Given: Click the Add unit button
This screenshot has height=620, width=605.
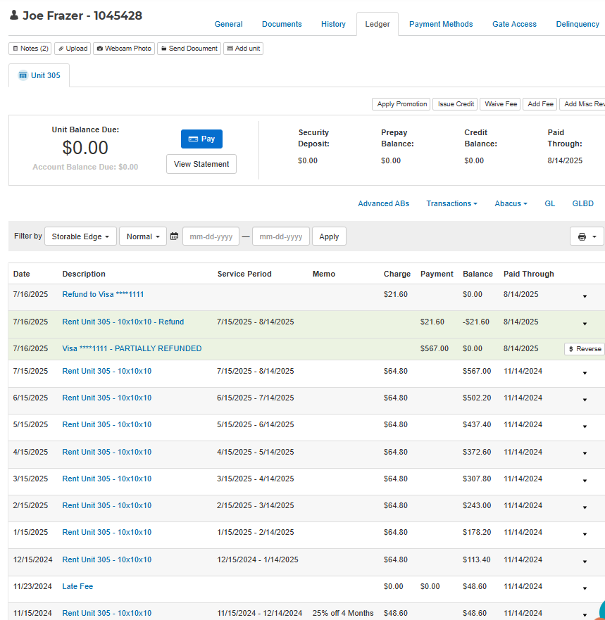Looking at the screenshot, I should pyautogui.click(x=243, y=49).
